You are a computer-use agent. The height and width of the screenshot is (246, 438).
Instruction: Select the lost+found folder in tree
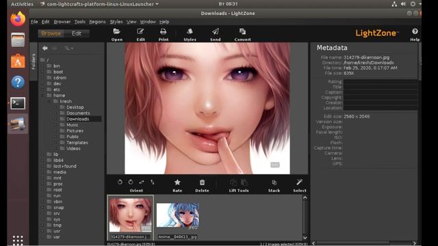coord(65,166)
